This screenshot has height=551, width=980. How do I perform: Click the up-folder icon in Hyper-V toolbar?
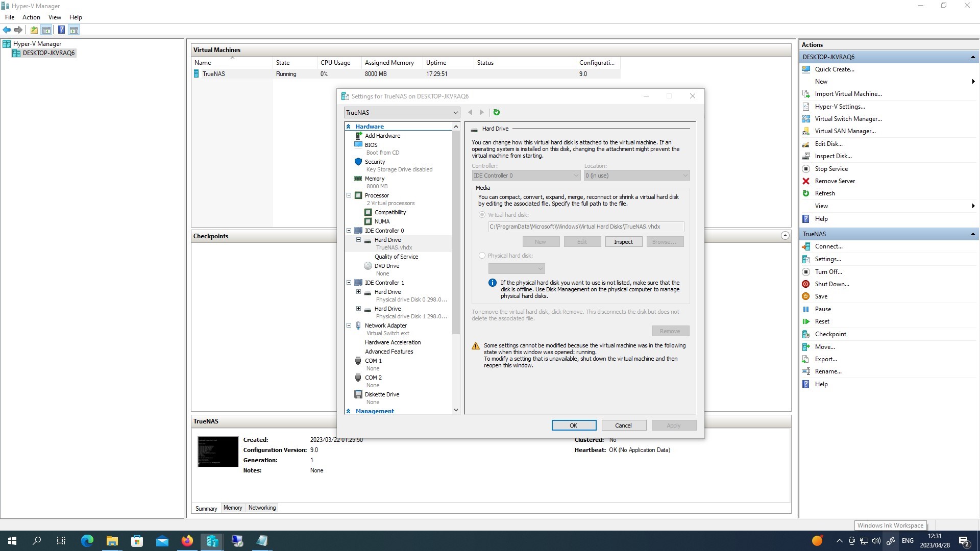click(x=34, y=30)
